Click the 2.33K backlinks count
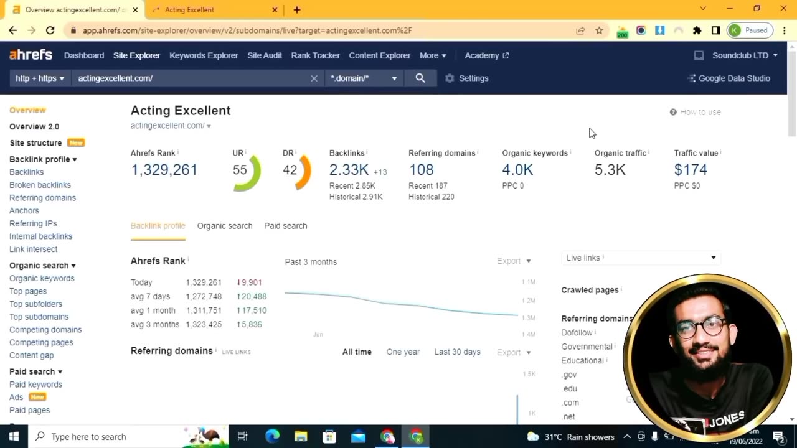 click(349, 170)
